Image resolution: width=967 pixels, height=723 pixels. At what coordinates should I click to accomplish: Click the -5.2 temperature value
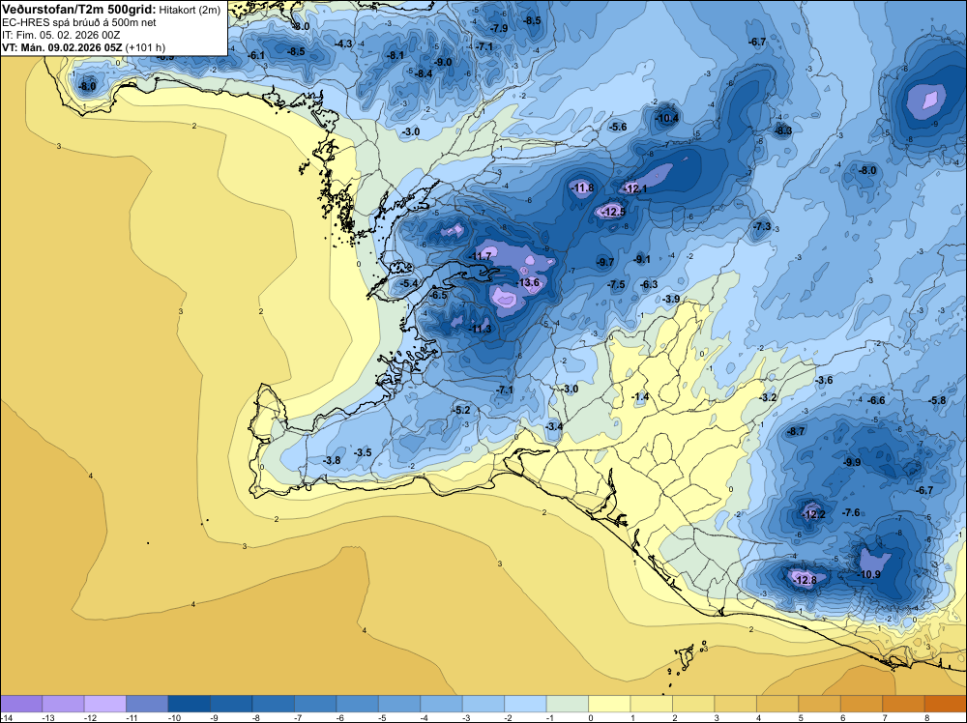click(x=461, y=410)
